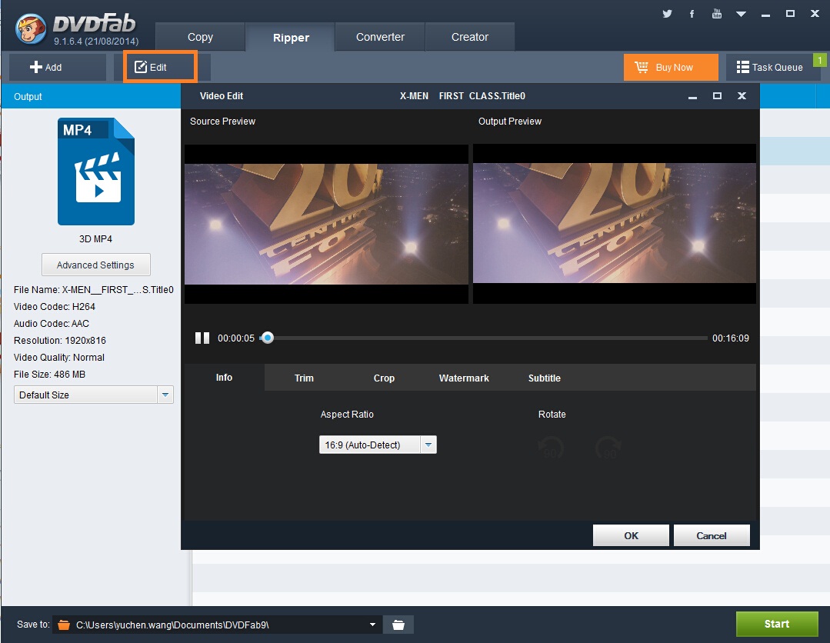Click the green Start button
The image size is (830, 643).
coord(776,624)
